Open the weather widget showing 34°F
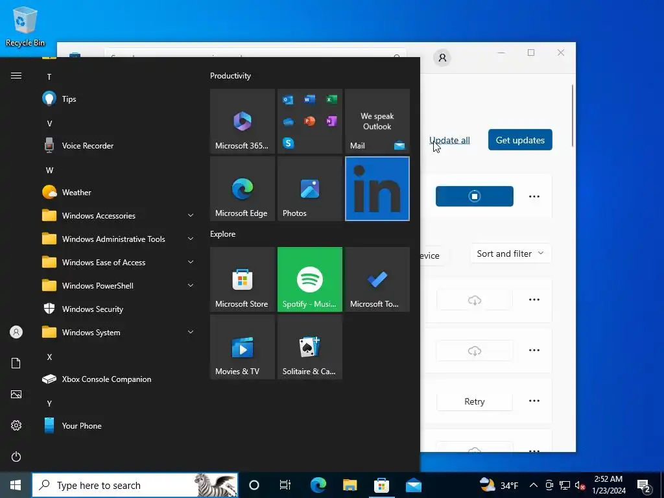 tap(499, 485)
